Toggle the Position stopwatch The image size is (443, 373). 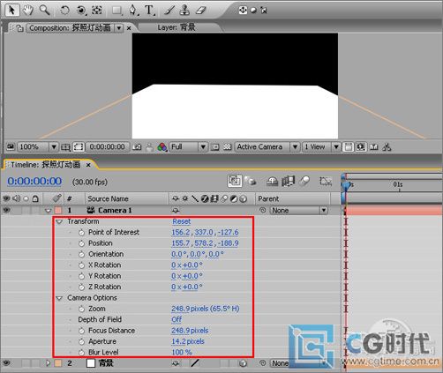(x=81, y=243)
